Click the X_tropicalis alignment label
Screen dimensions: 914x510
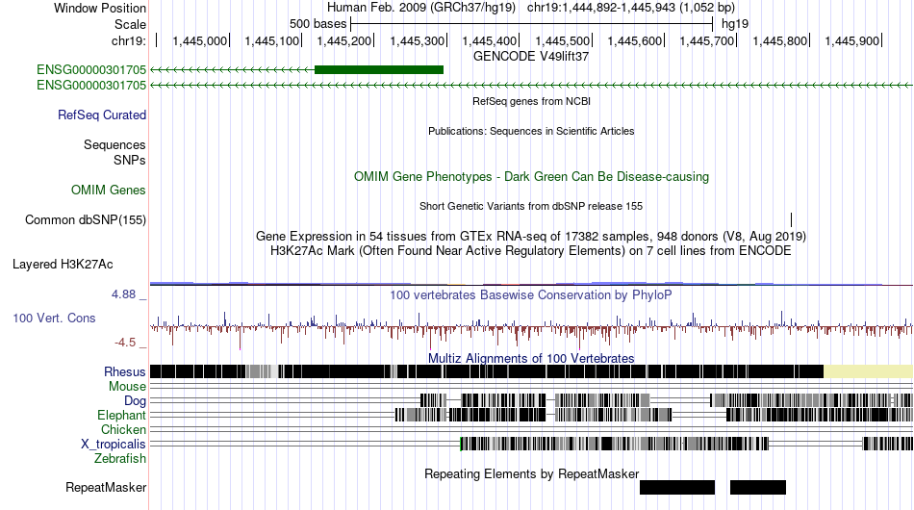click(114, 445)
